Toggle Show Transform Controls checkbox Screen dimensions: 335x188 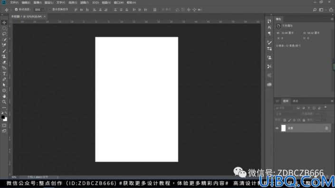pos(50,9)
